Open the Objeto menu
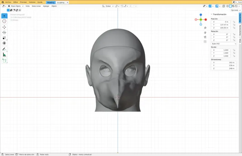 pyautogui.click(x=54, y=6)
